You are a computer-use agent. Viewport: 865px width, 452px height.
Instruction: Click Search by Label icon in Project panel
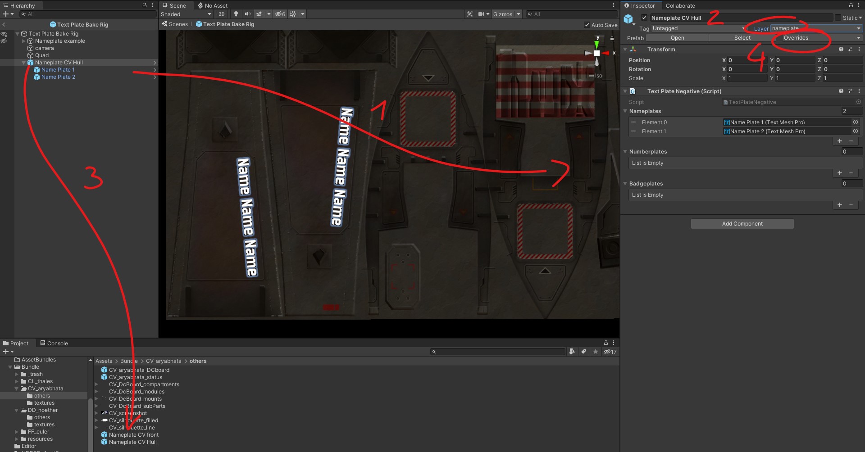coord(584,352)
